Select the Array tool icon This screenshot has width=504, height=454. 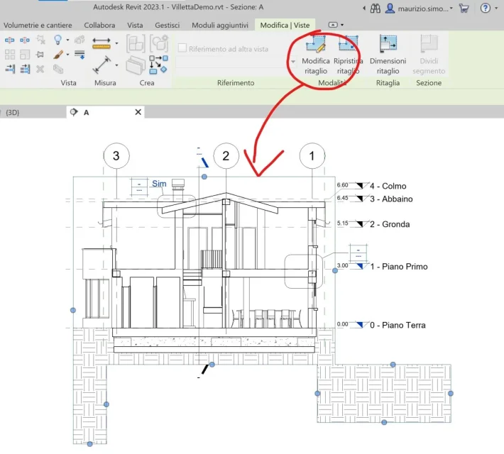(10, 55)
